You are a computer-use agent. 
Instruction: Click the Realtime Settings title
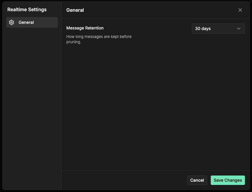coord(27,9)
